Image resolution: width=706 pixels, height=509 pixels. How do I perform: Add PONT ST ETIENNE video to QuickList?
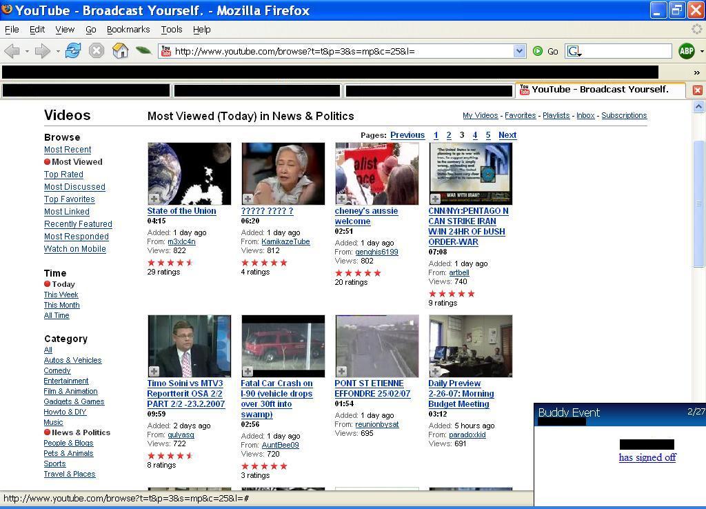(x=341, y=371)
